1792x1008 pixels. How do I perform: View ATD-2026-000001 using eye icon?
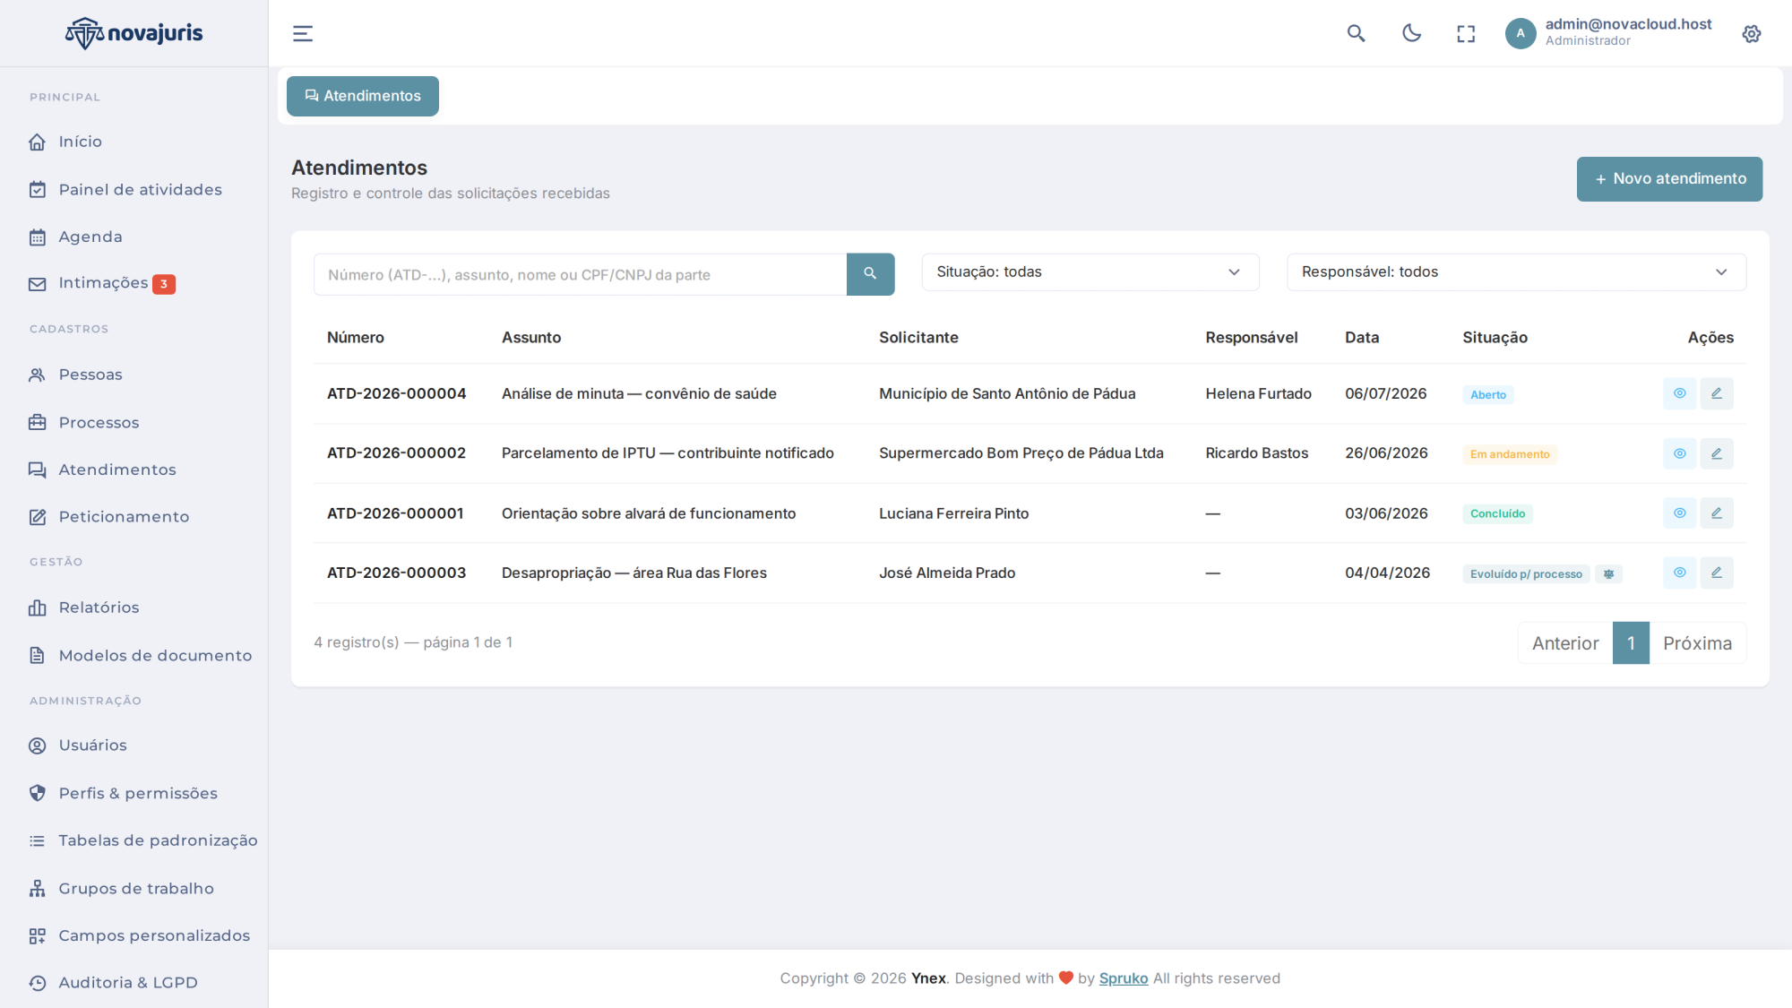1680,513
